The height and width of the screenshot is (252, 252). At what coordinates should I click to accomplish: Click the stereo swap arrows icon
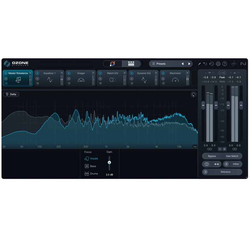(x=217, y=164)
